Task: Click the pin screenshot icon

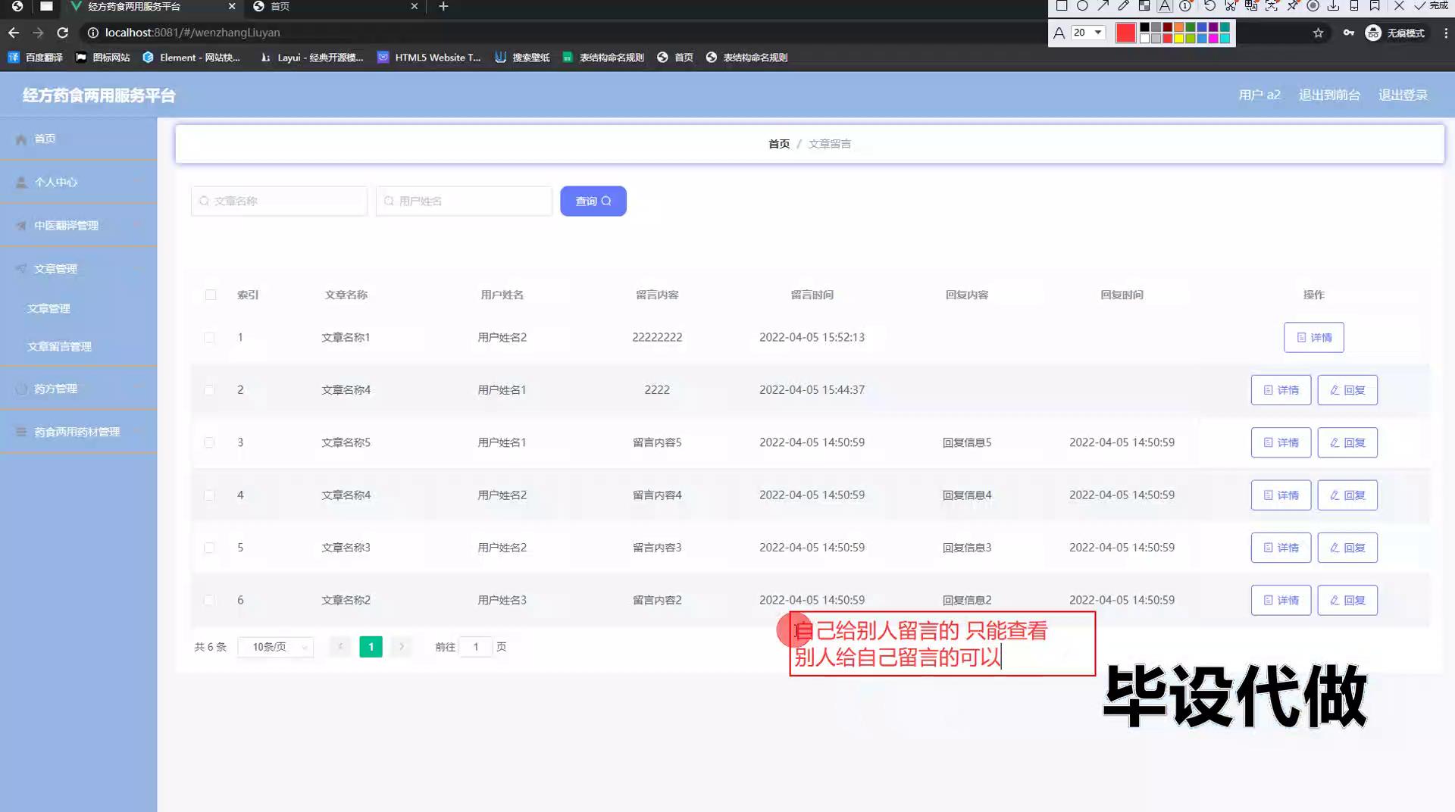Action: [x=1293, y=6]
